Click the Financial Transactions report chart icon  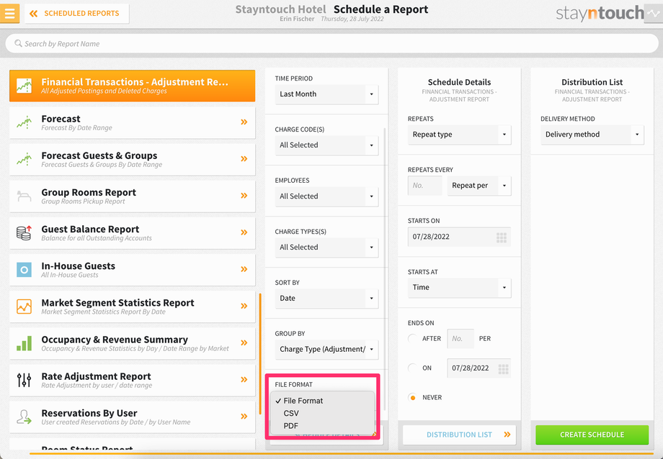click(24, 86)
